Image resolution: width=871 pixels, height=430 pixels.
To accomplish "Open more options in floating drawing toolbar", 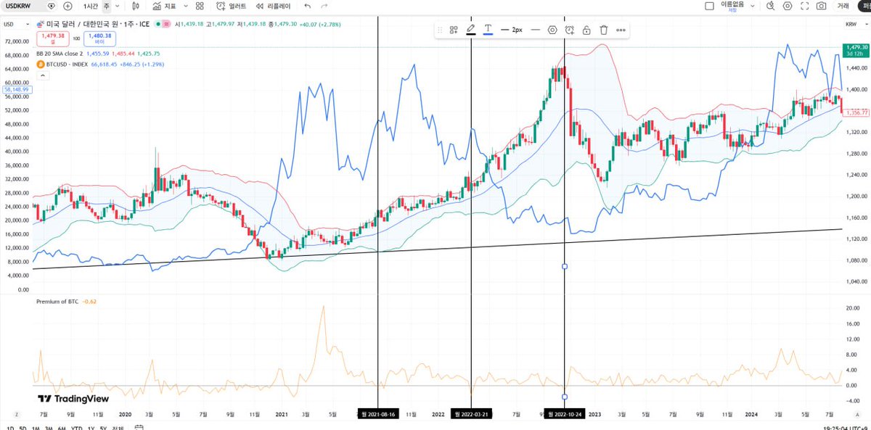I will click(x=621, y=30).
